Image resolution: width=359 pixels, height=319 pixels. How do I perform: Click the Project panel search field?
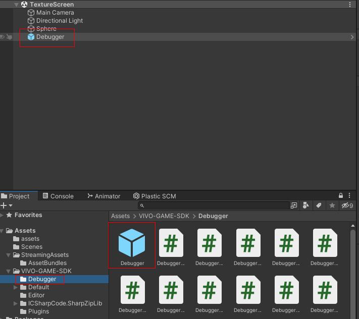(x=215, y=205)
